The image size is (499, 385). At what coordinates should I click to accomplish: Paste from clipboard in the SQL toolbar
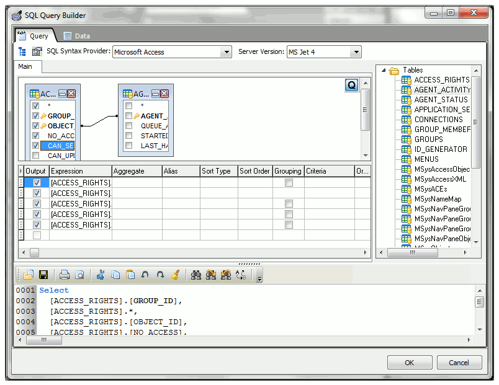click(130, 275)
